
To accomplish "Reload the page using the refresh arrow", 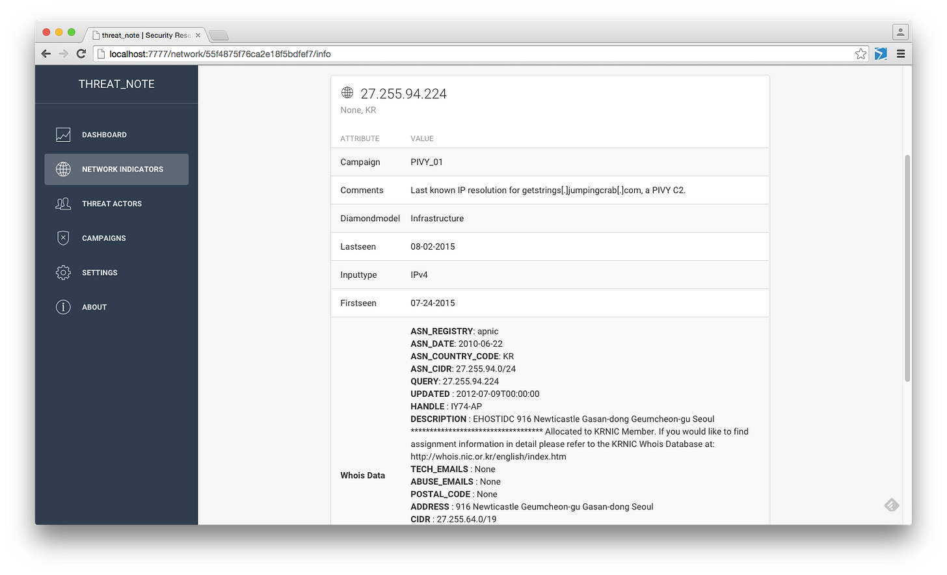I will pos(81,53).
